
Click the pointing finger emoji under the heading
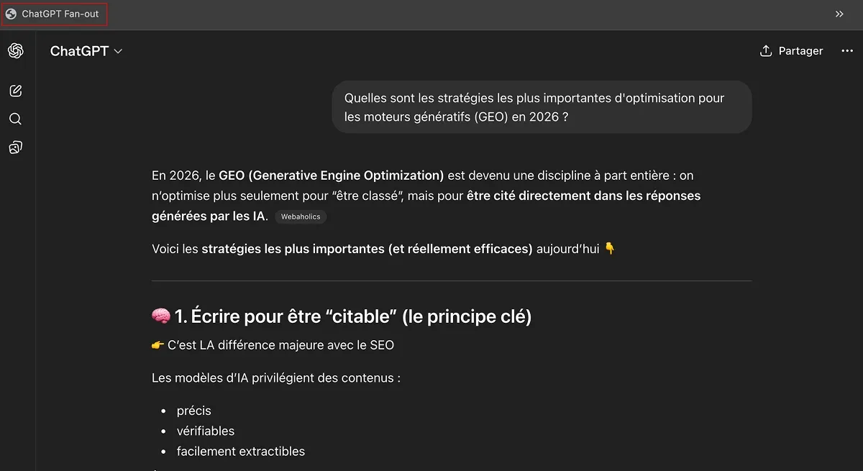point(157,345)
